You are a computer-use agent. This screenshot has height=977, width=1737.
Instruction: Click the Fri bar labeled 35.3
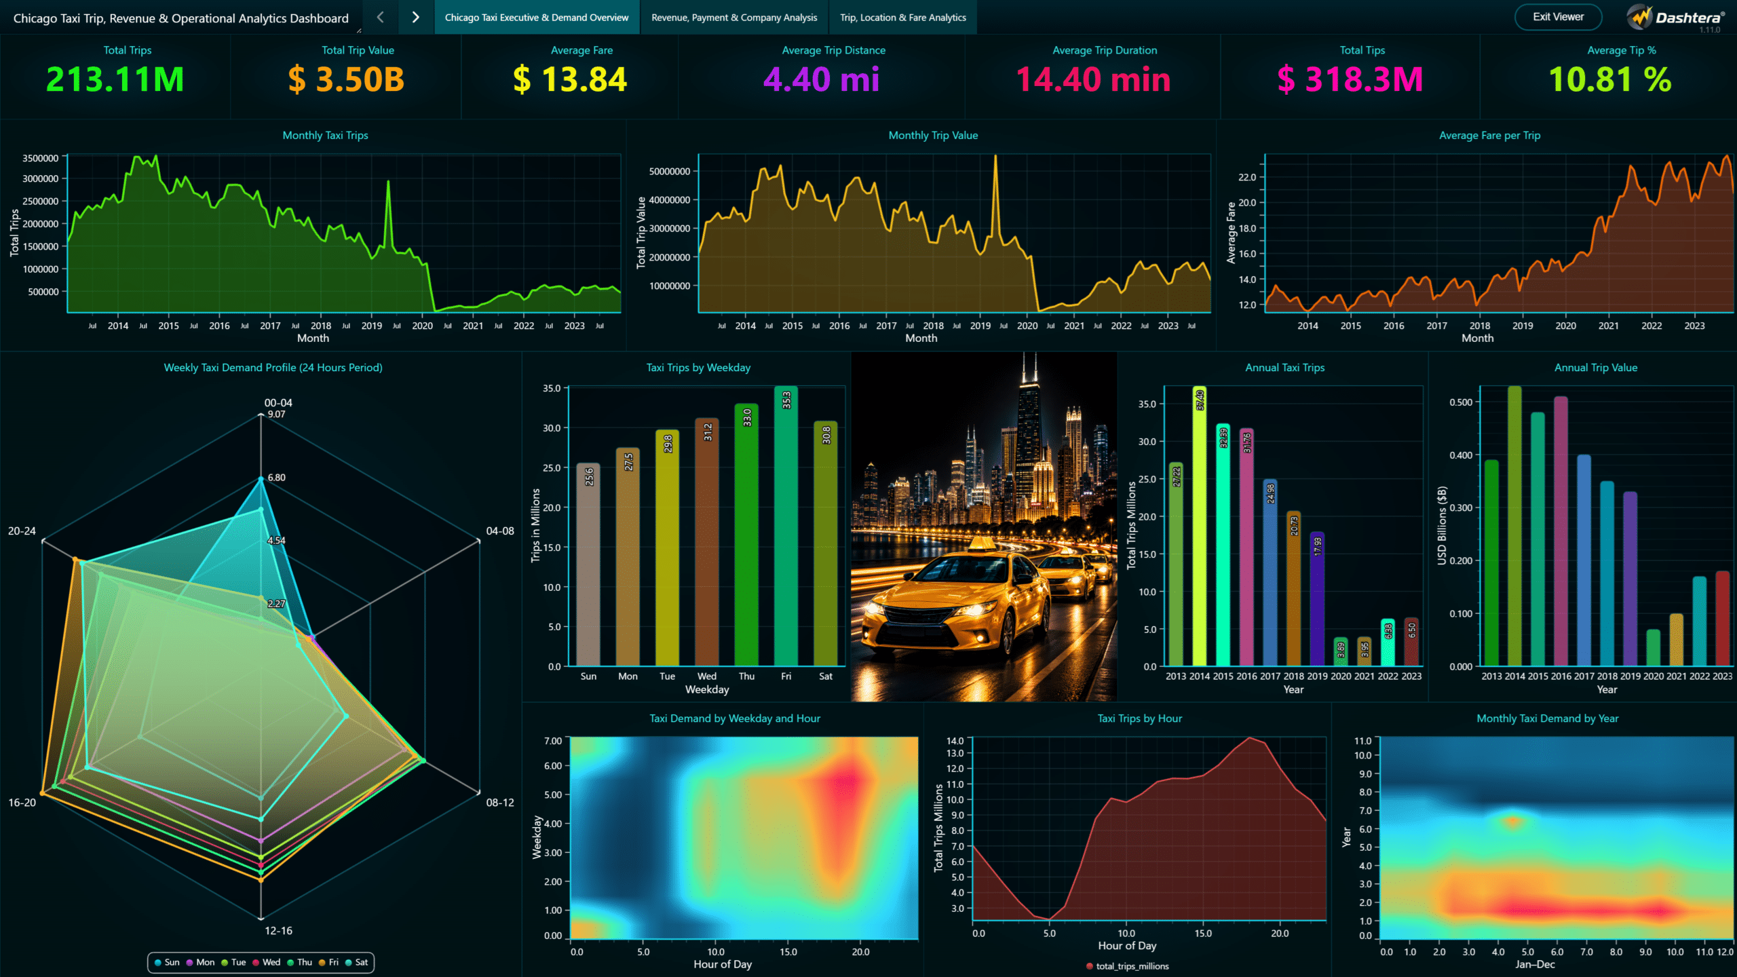click(x=786, y=526)
